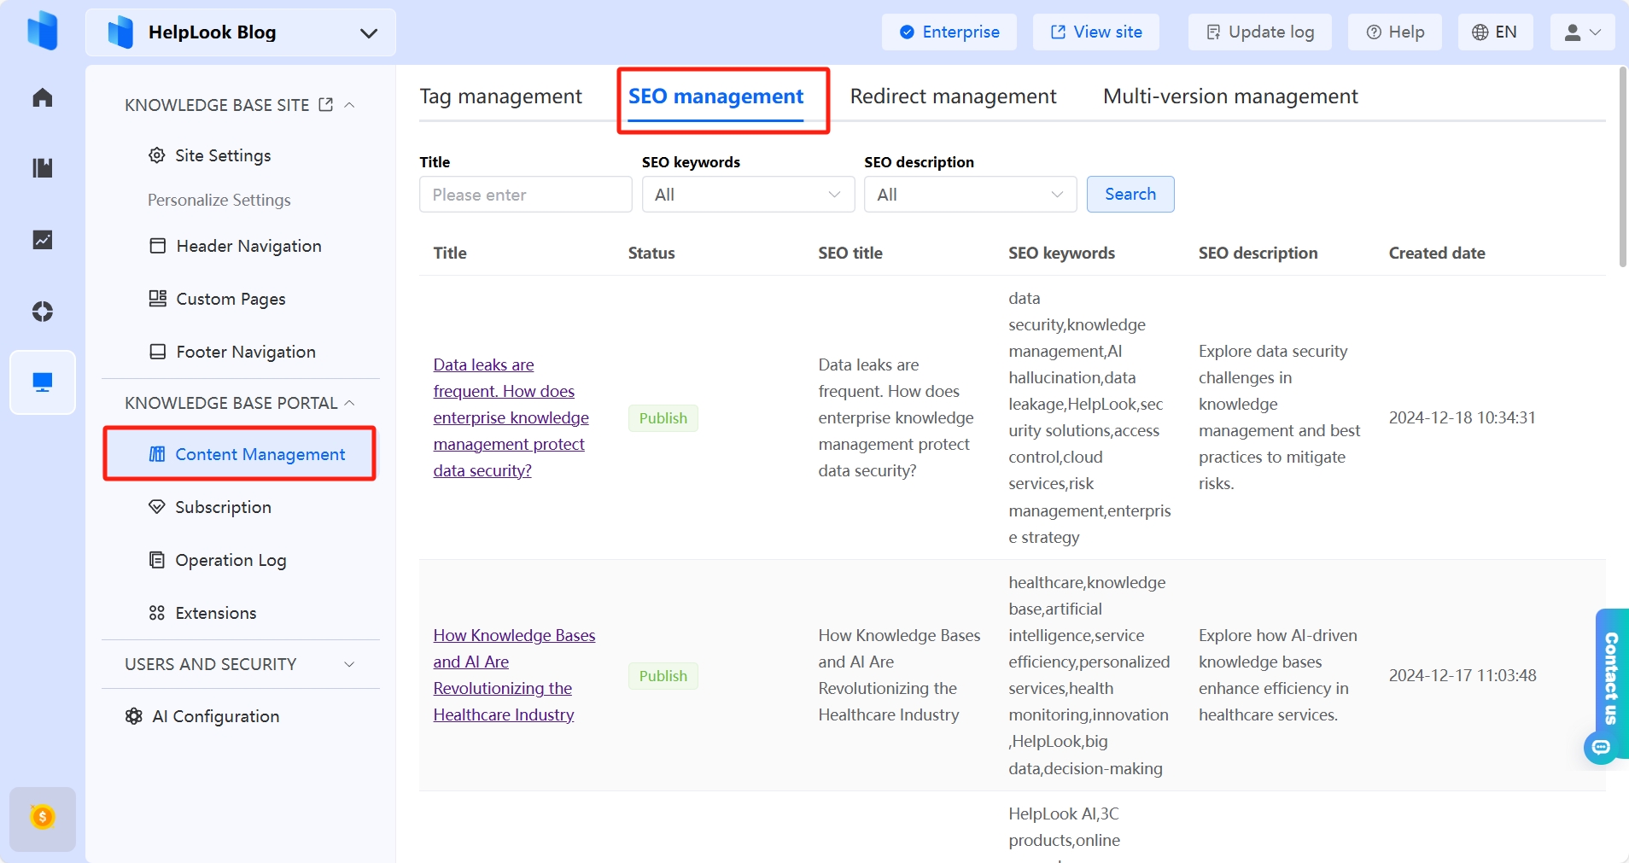This screenshot has width=1629, height=863.
Task: Click the coin icon at bottom left
Action: click(42, 818)
